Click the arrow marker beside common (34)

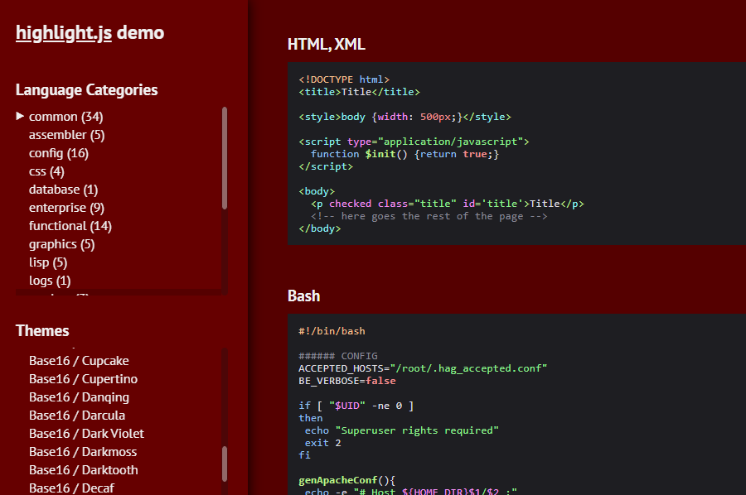[20, 116]
